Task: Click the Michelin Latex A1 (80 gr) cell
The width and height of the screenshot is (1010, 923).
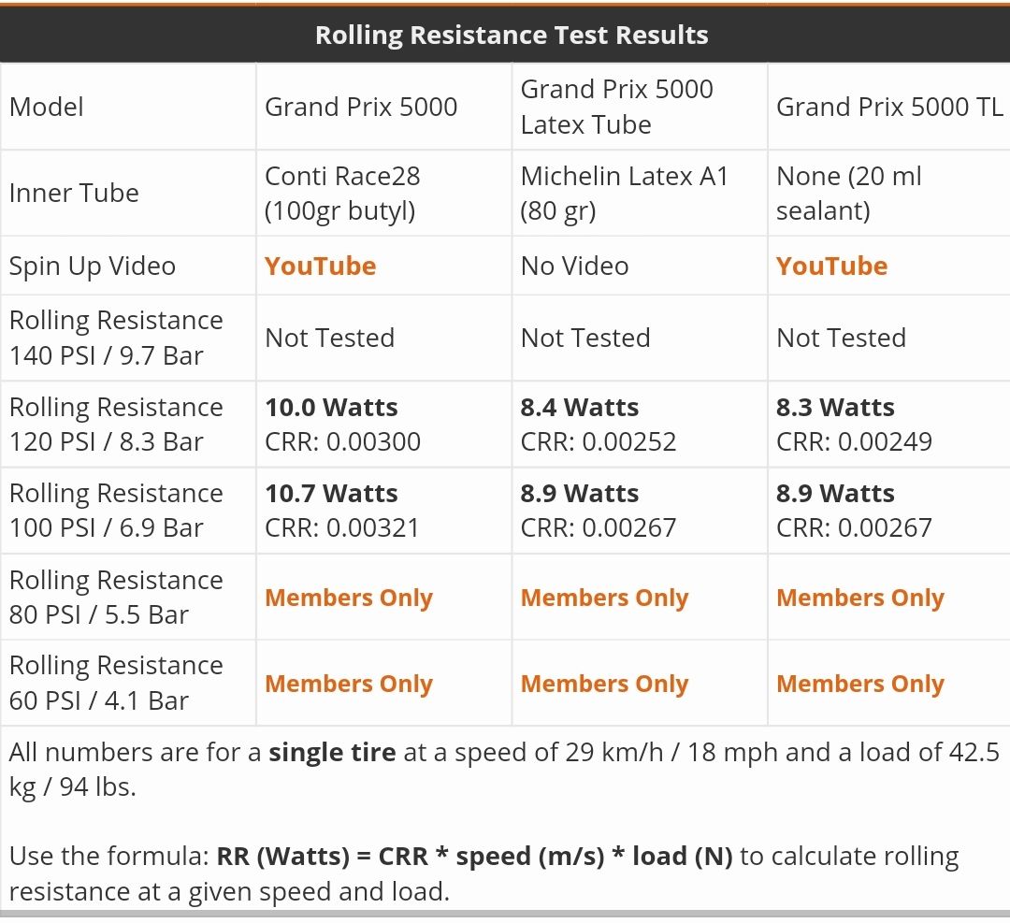Action: coord(624,193)
